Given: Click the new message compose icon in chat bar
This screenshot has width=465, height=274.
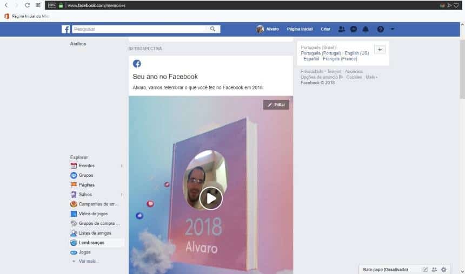Looking at the screenshot, I should tap(425, 270).
